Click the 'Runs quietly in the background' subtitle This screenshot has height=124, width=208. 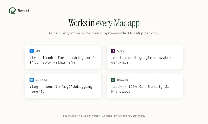(x=104, y=33)
